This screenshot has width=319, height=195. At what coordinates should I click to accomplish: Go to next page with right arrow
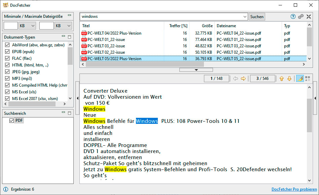tap(243, 79)
